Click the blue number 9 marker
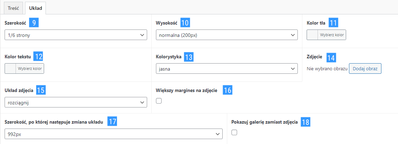This screenshot has width=398, height=144. 34,23
